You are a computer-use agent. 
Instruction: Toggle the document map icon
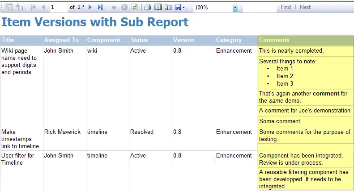[9, 7]
